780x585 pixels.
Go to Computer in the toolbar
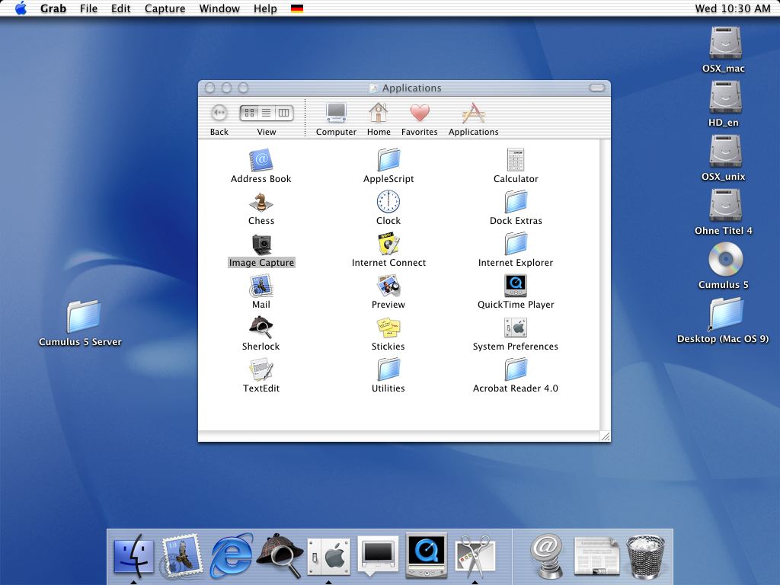(x=336, y=118)
